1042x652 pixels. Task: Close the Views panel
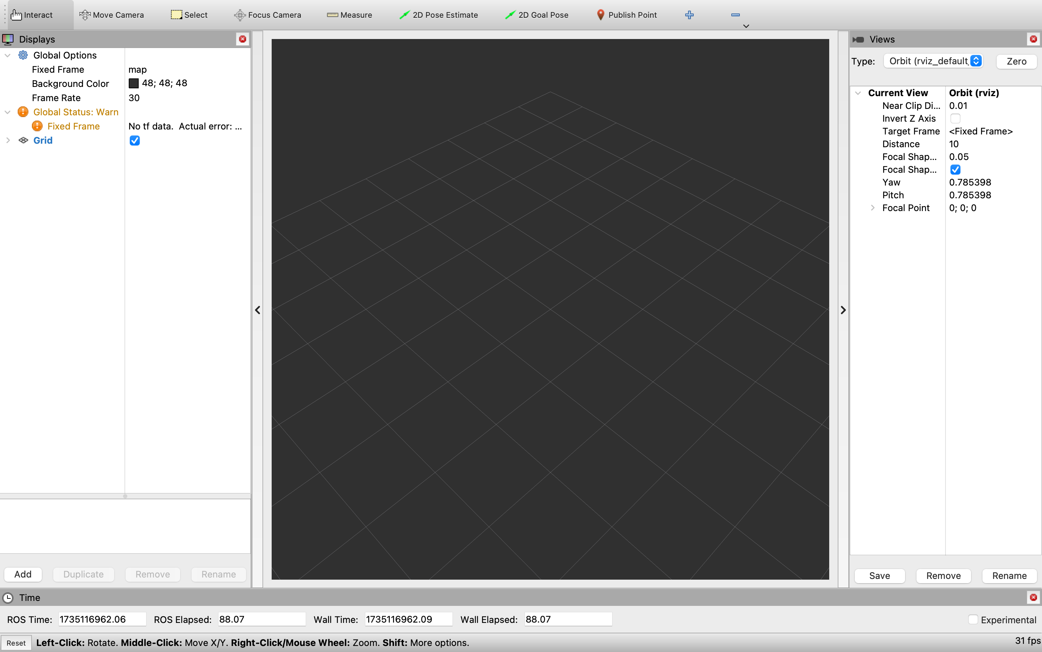pyautogui.click(x=1033, y=39)
